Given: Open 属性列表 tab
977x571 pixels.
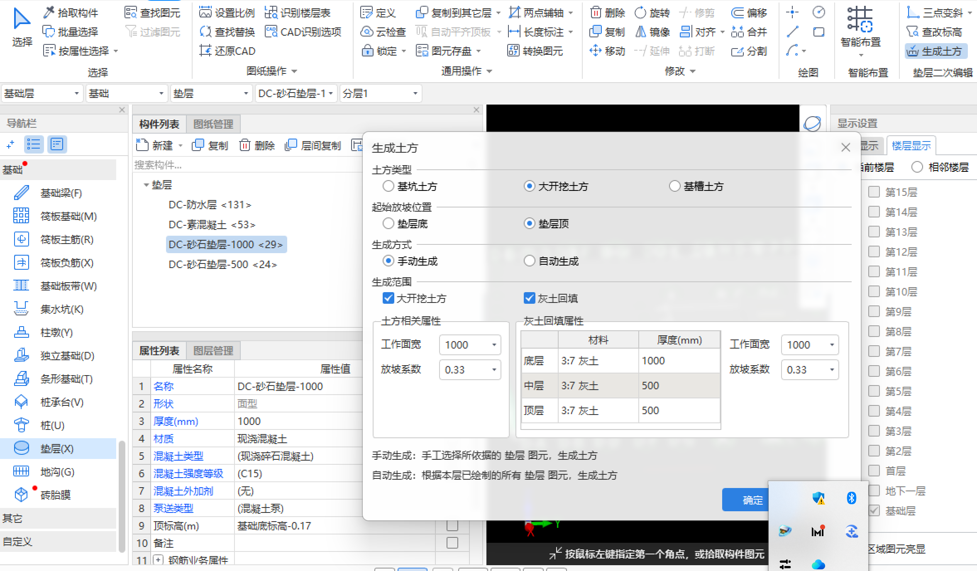Looking at the screenshot, I should pos(159,351).
